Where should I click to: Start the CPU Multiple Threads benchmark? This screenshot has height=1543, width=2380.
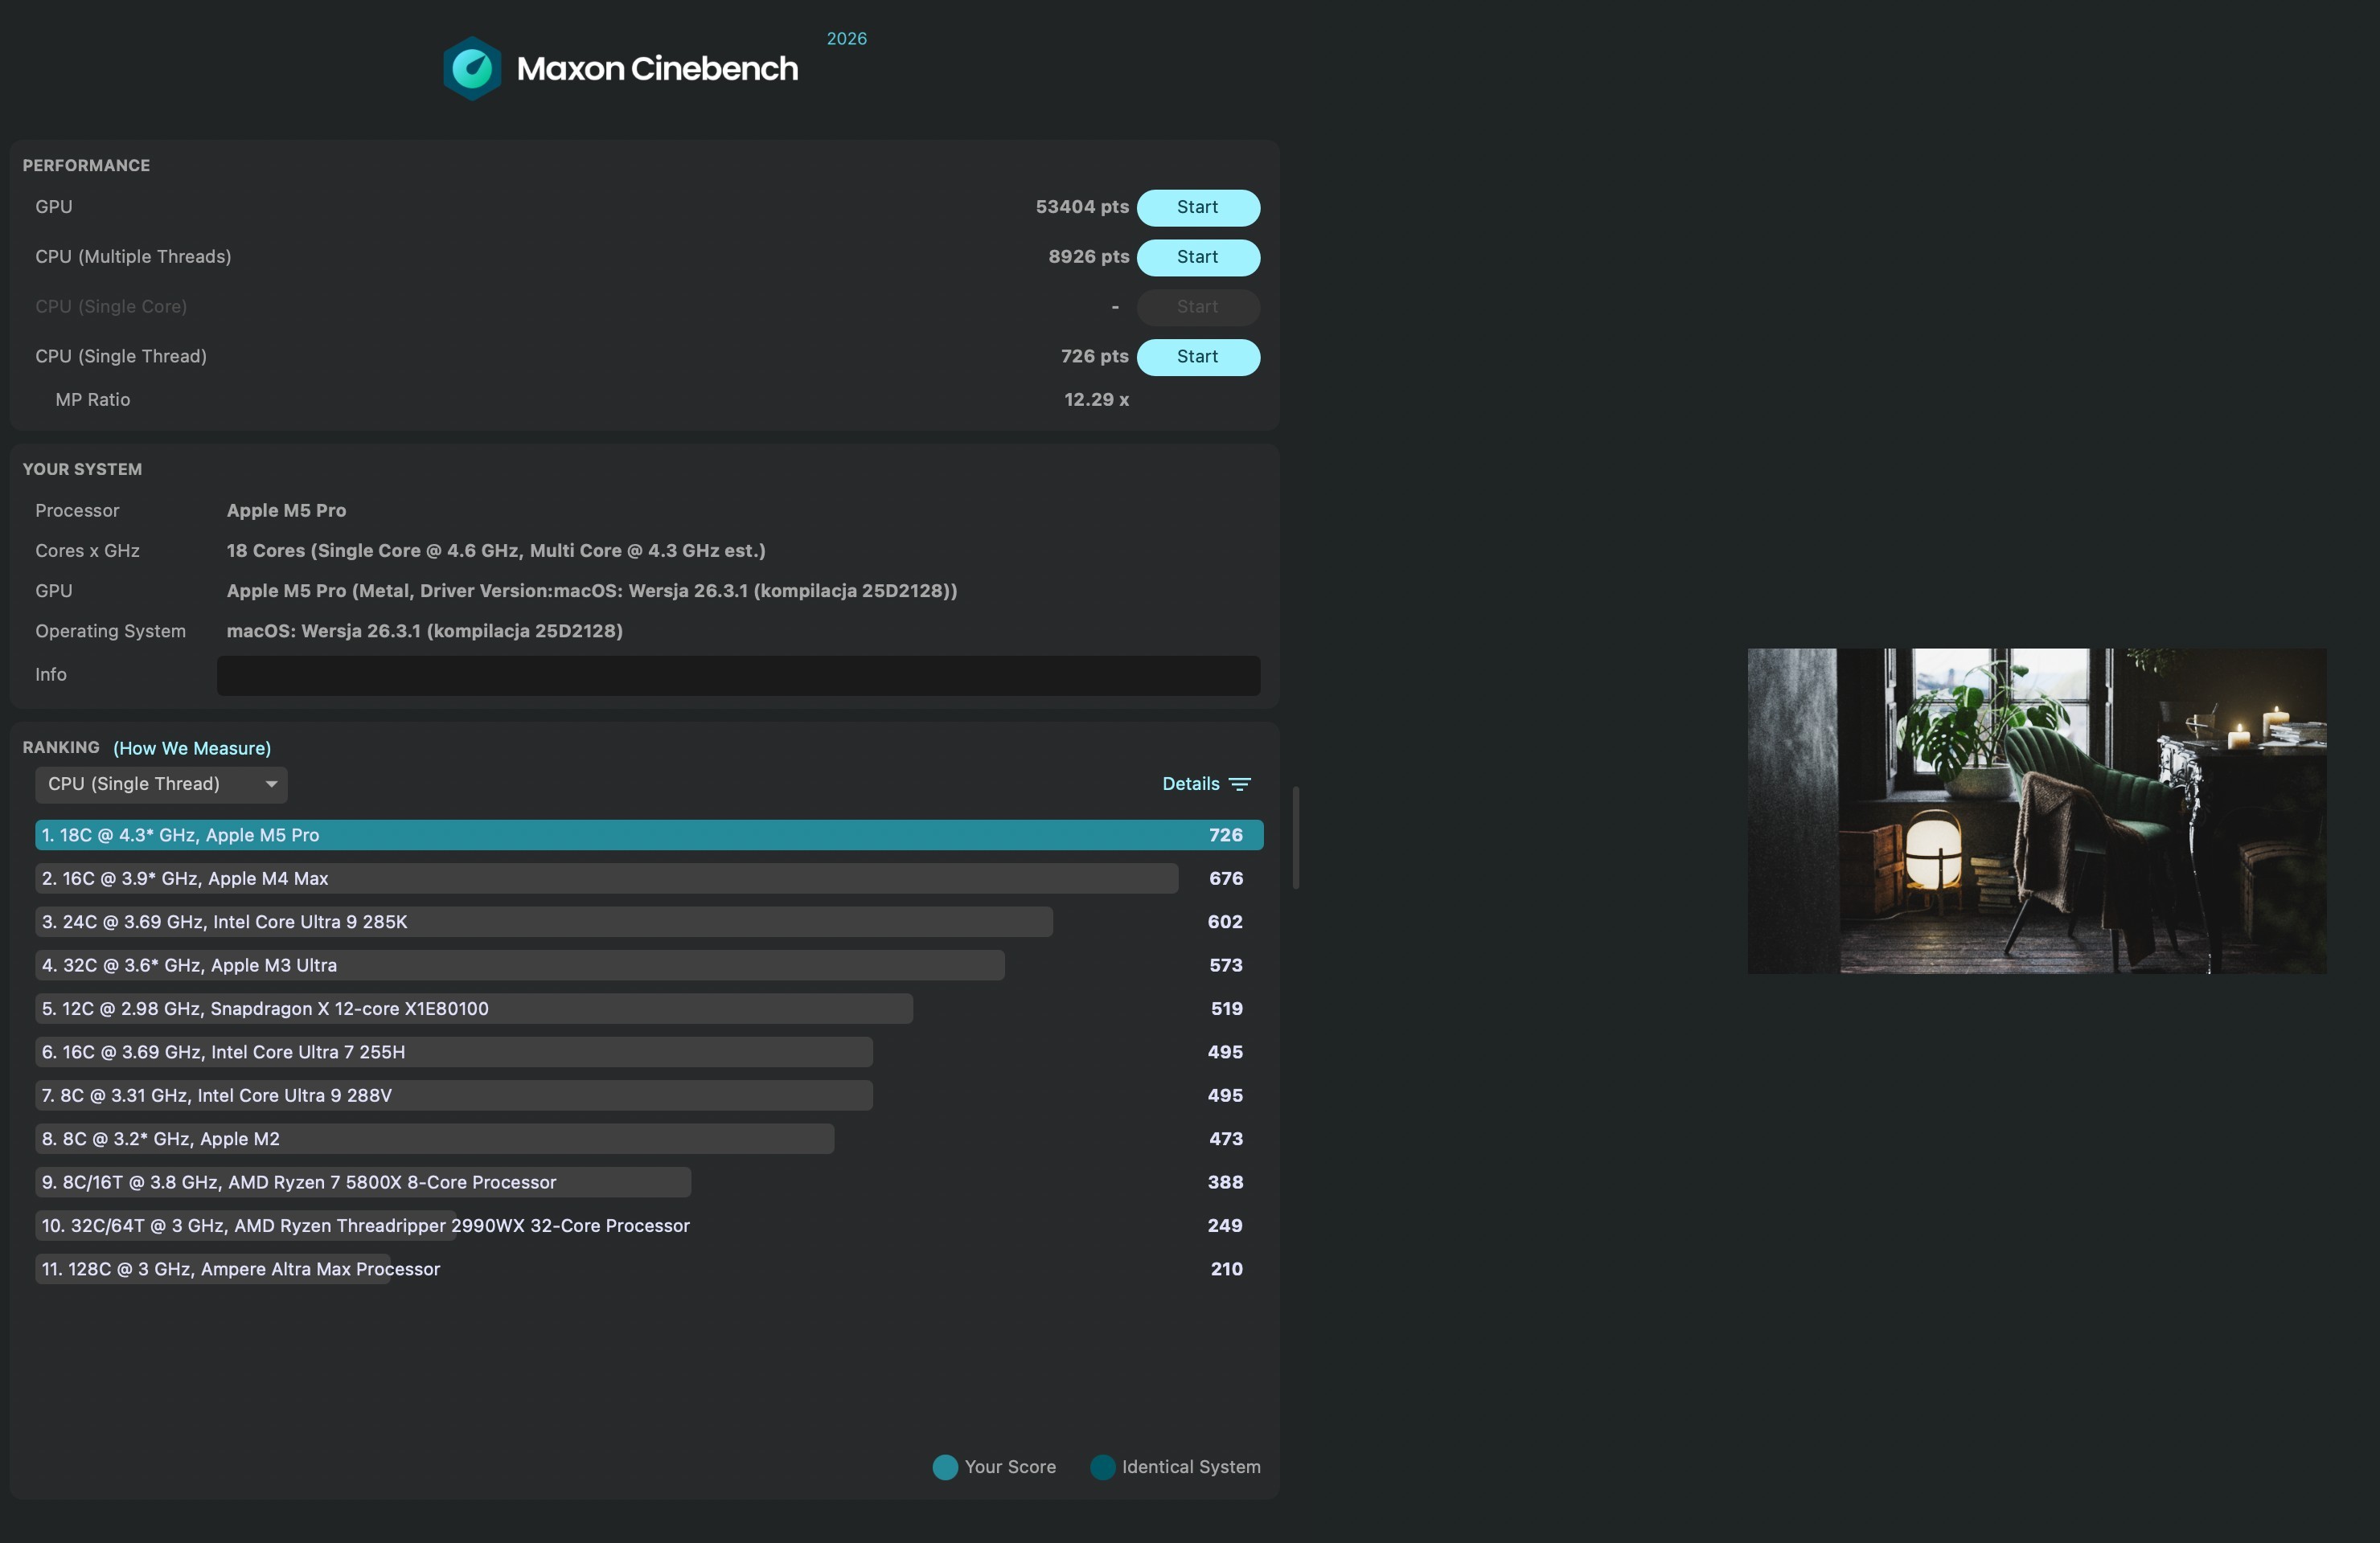1197,258
